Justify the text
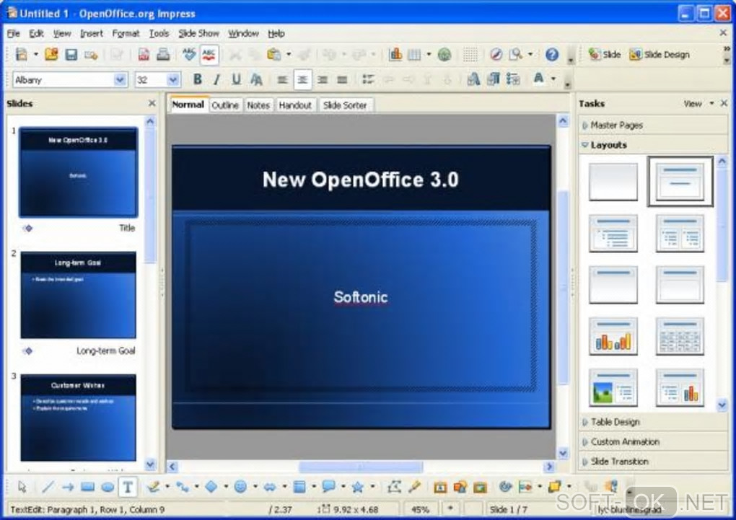The image size is (736, 520). [342, 79]
